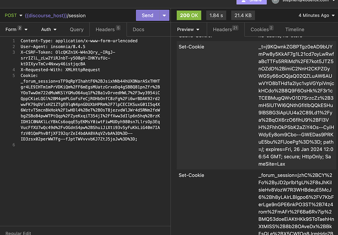Open the Preview mode dropdown

[x=188, y=29]
